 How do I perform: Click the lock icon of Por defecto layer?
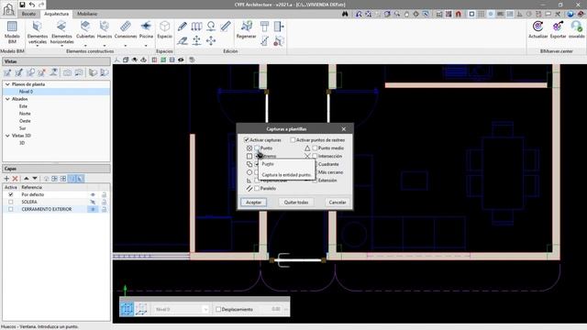104,194
